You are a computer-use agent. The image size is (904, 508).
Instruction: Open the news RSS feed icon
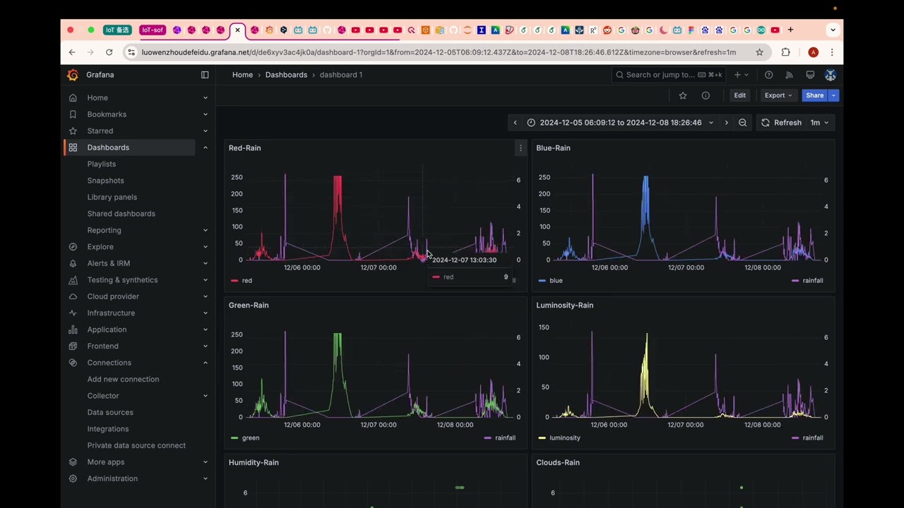pos(790,75)
